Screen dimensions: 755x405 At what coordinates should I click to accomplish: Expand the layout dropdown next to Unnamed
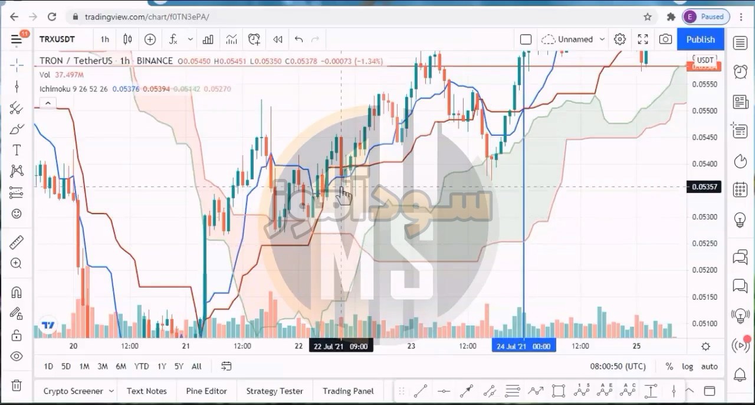pyautogui.click(x=602, y=40)
